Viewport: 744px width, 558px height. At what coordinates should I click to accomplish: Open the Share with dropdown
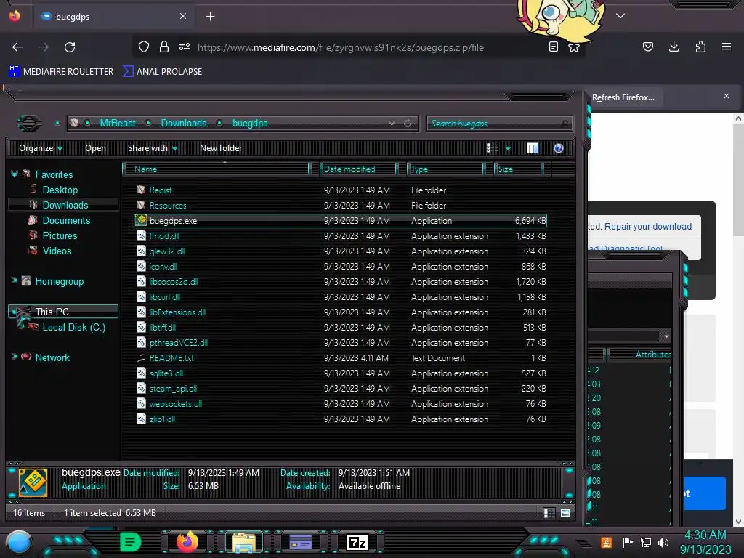153,148
